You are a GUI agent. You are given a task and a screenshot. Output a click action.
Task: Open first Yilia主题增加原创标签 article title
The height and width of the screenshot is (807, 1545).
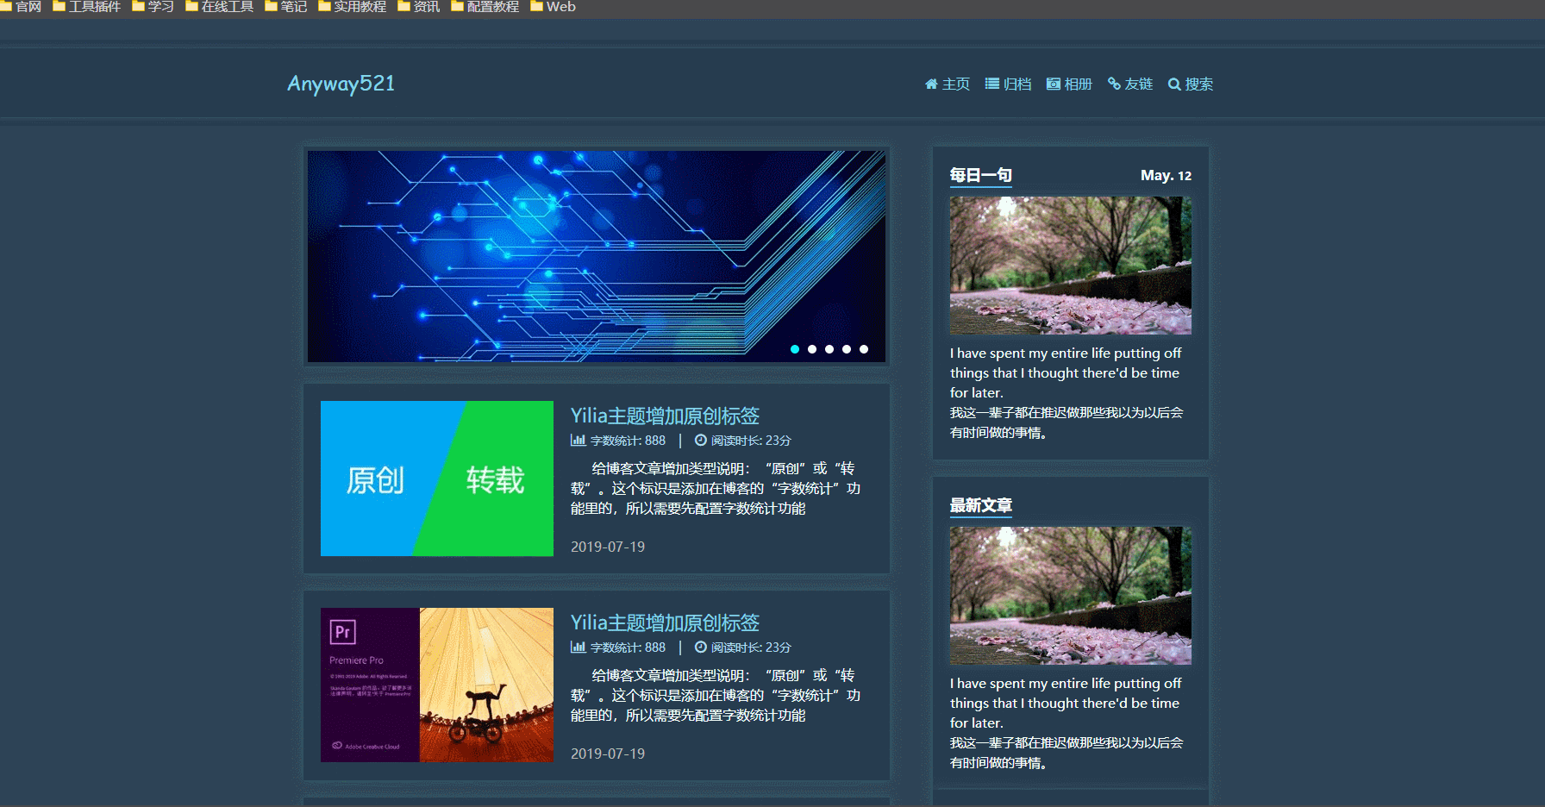(x=665, y=416)
